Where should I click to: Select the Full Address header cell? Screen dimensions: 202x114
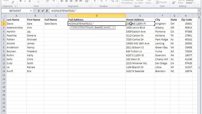pyautogui.click(x=97, y=20)
